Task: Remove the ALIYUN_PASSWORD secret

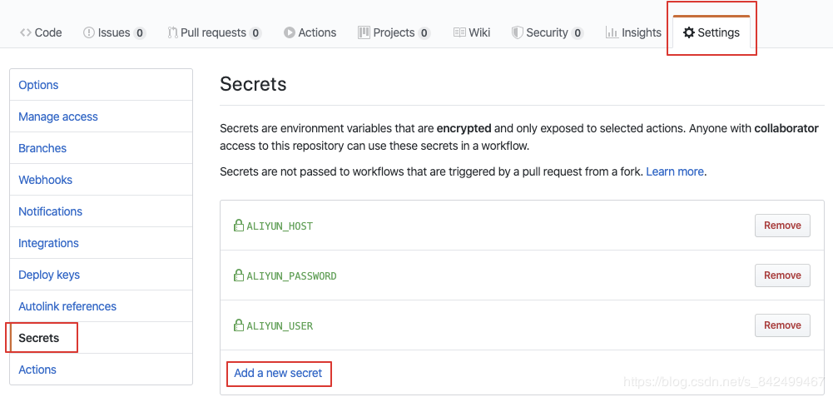Action: pos(782,275)
